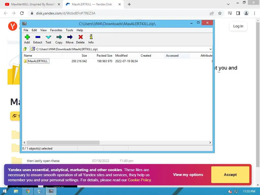Close the MaxAlertKILL YouTube tab
The image size is (260, 195).
click(x=59, y=4)
